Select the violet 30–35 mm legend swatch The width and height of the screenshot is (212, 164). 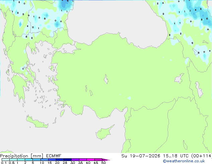click(75, 160)
